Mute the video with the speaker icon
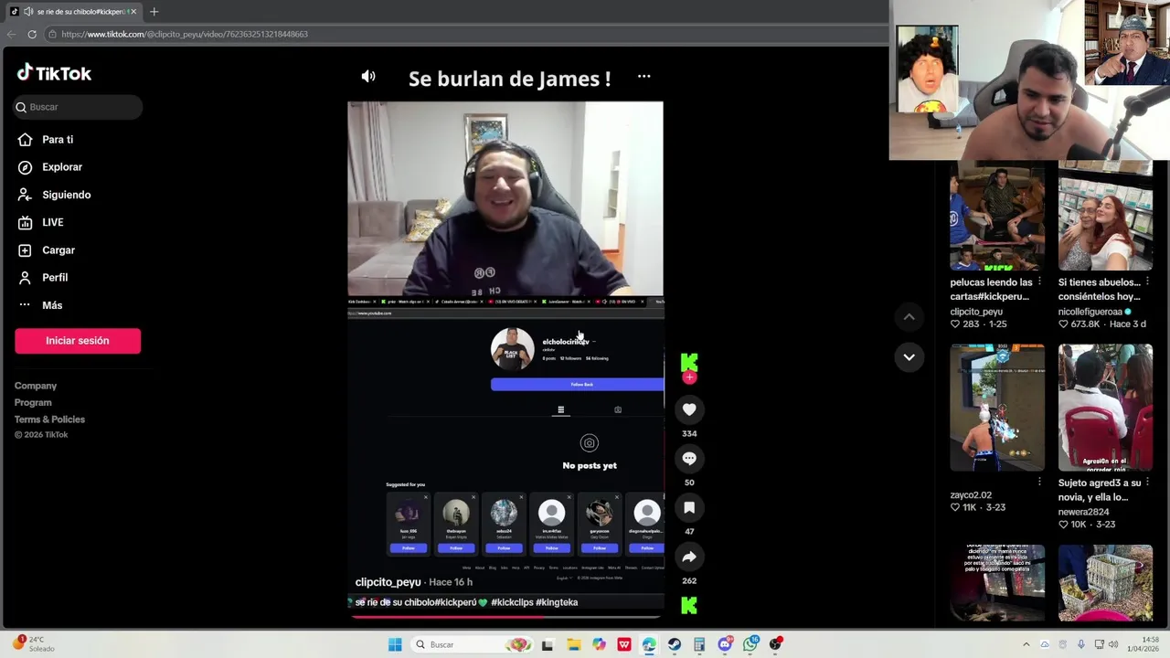Image resolution: width=1170 pixels, height=658 pixels. click(x=368, y=77)
